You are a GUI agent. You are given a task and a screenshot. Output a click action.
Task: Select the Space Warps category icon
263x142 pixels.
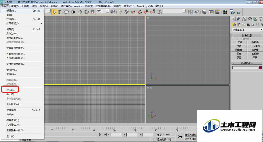pyautogui.click(x=257, y=25)
